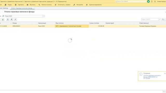Sort by the Вид платежа column header
This screenshot has height=93, width=166.
[60, 23]
